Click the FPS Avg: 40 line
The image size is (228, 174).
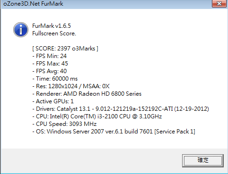click(x=50, y=71)
